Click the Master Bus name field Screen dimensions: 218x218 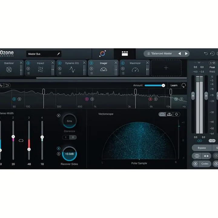click(44, 54)
